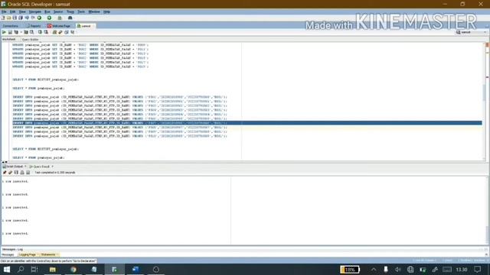
Task: Click the first SELECT * FROM HISTORY line
Action: click(45, 79)
